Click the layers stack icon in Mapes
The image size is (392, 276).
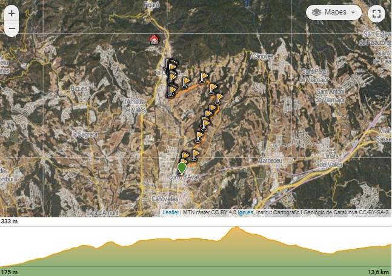tap(316, 12)
